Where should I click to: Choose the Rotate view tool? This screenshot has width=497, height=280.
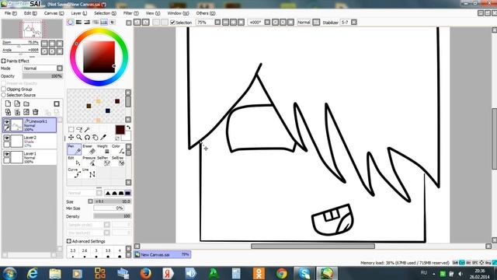pyautogui.click(x=87, y=137)
